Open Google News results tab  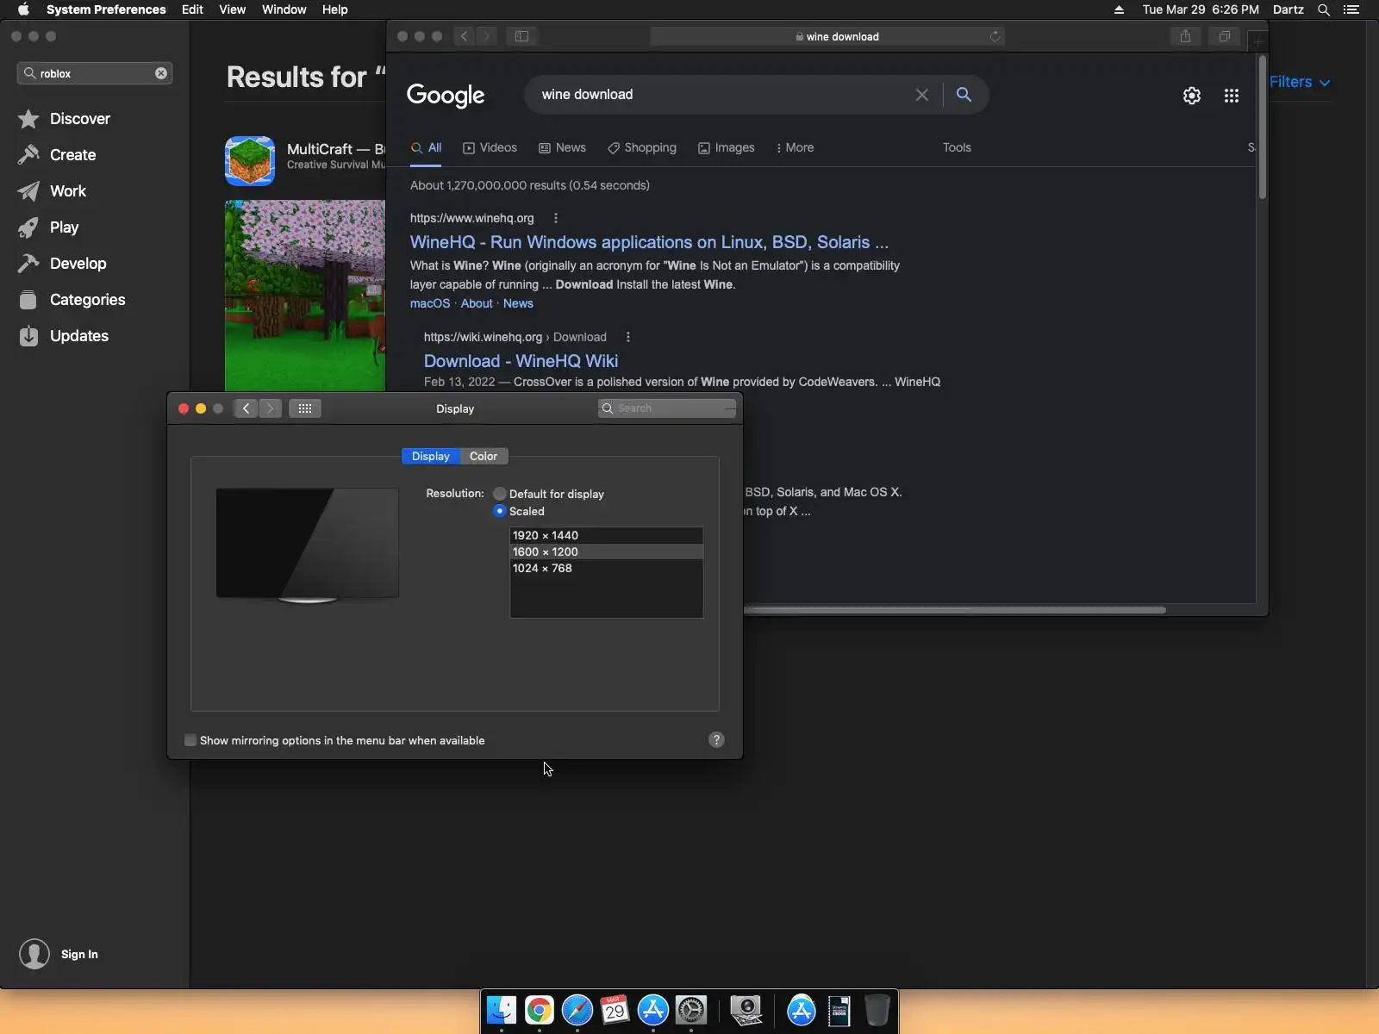(563, 147)
